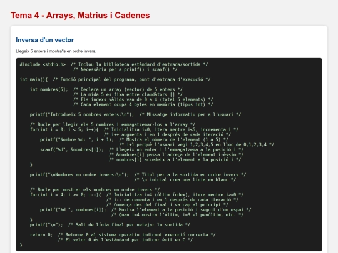Click the comment 'La mida 5 es fixa entre claudàtors []'
338x253 pixels.
tap(128, 94)
